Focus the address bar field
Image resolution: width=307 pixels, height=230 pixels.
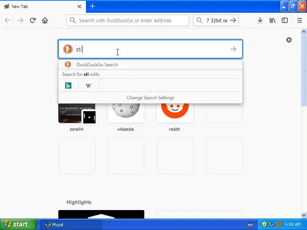click(128, 20)
